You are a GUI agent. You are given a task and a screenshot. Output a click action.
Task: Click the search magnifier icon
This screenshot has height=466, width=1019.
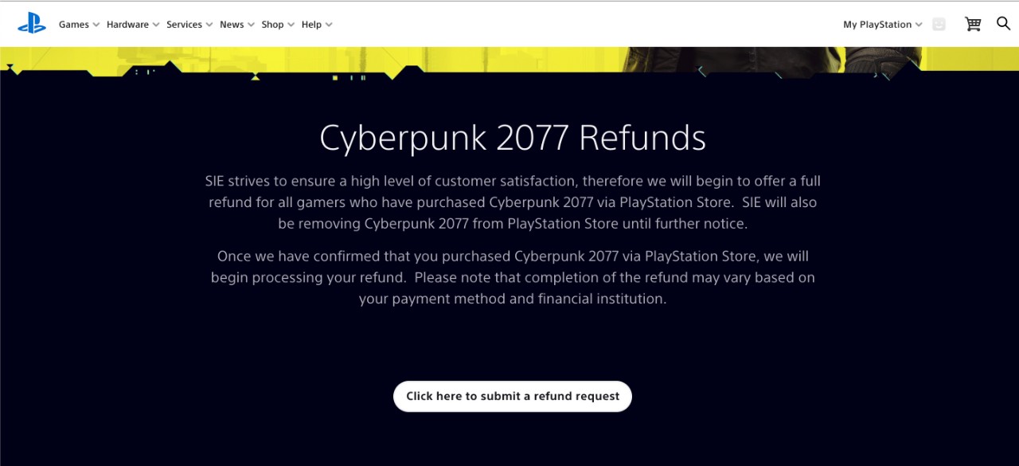tap(1003, 24)
